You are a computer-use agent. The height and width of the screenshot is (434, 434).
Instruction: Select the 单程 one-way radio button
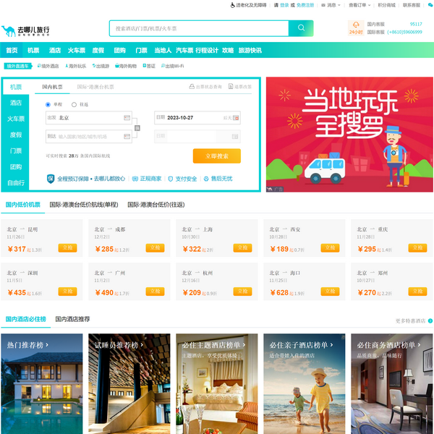pyautogui.click(x=48, y=104)
